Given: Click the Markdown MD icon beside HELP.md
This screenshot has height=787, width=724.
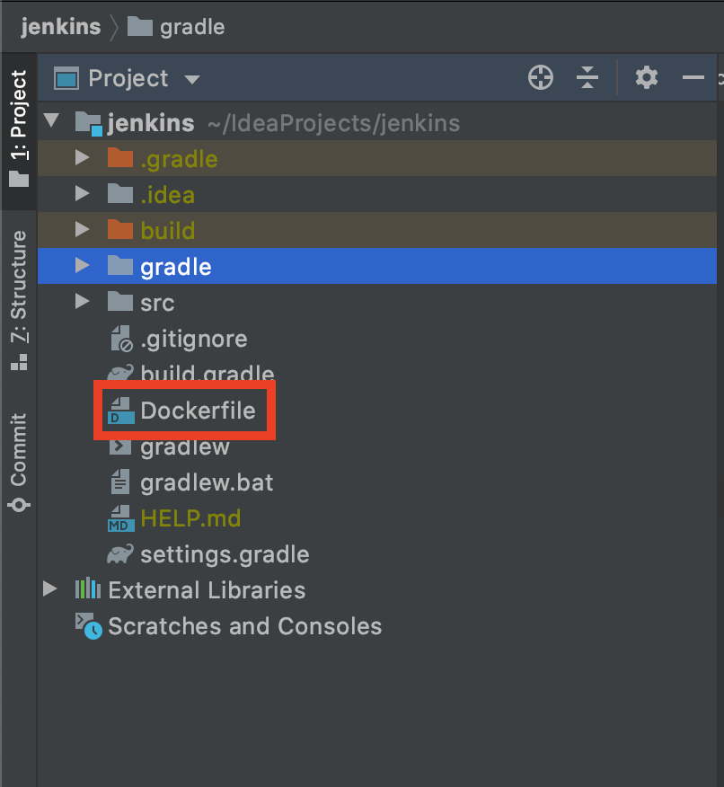Looking at the screenshot, I should pos(121,518).
